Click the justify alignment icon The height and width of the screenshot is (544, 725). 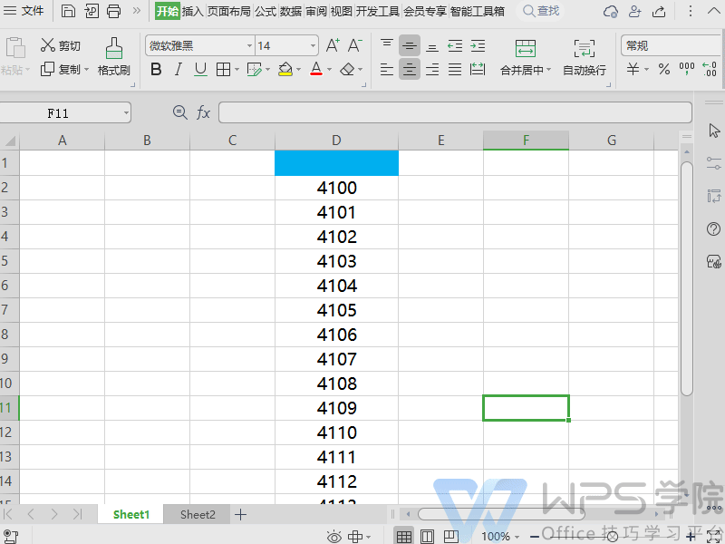(455, 70)
